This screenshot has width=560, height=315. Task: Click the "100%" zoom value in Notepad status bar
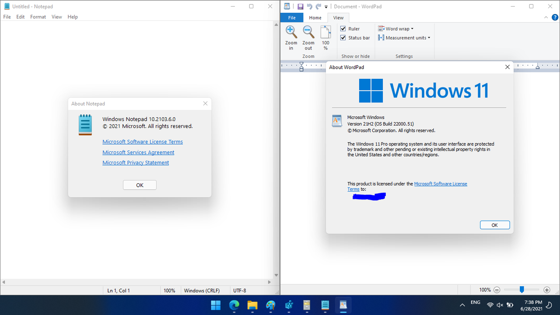169,290
